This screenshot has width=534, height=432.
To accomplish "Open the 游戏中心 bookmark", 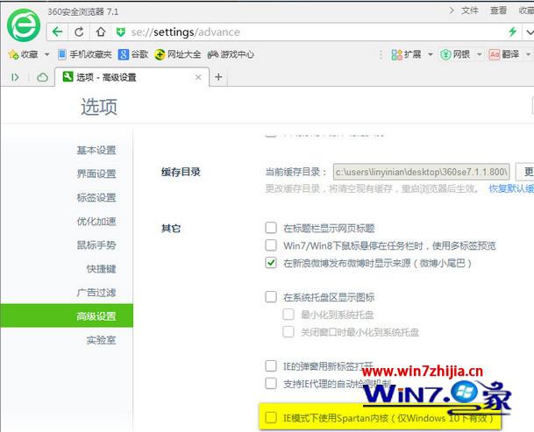I will point(231,54).
